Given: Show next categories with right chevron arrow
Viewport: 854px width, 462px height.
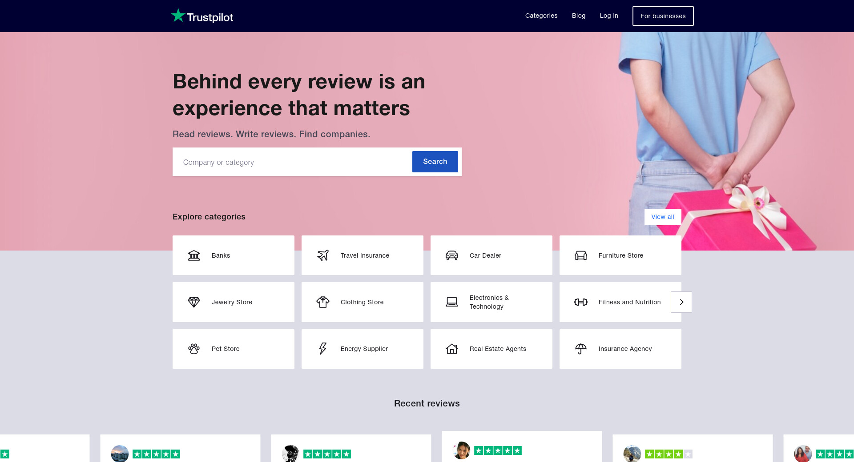Looking at the screenshot, I should [681, 302].
